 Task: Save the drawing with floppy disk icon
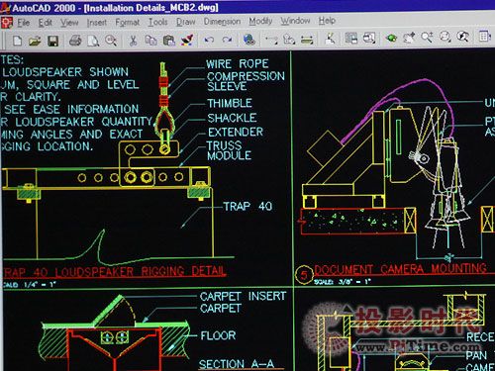[52, 41]
